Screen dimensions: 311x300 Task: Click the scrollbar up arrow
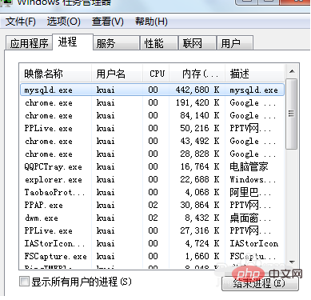click(292, 71)
